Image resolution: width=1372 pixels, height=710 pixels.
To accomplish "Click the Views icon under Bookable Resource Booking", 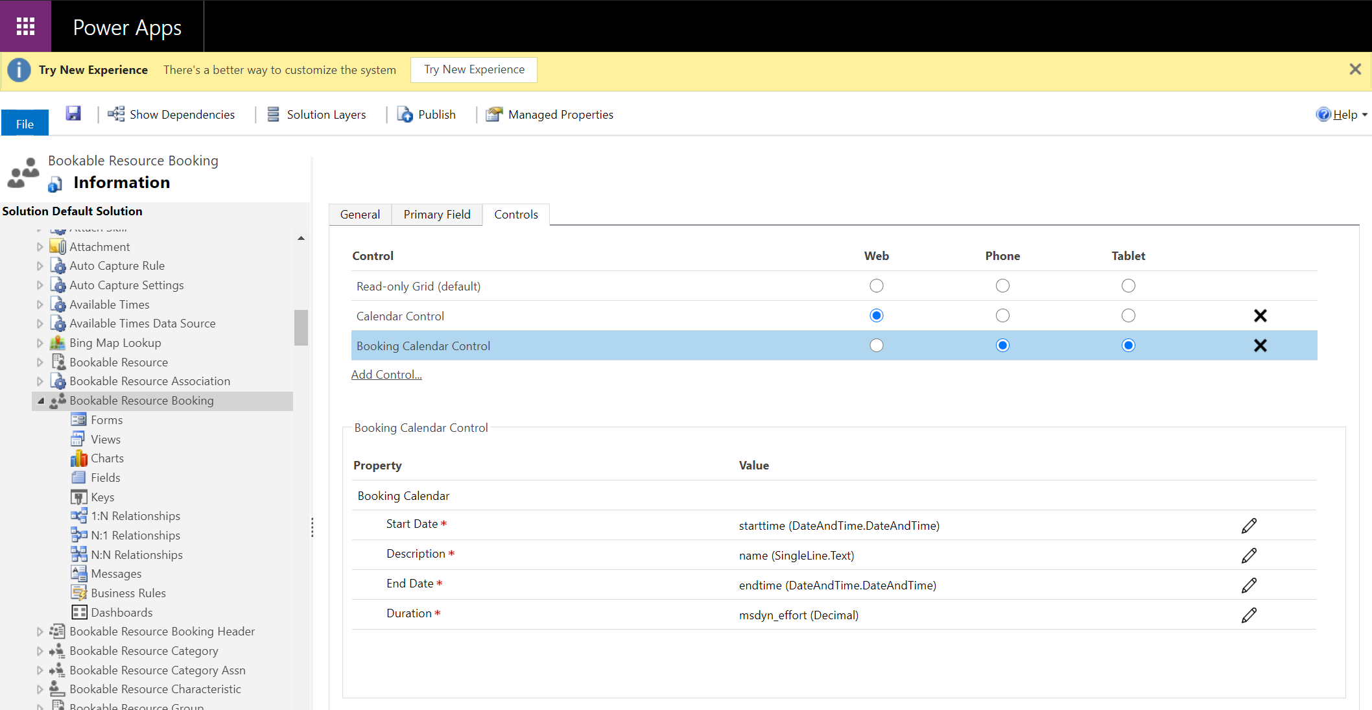I will (79, 438).
